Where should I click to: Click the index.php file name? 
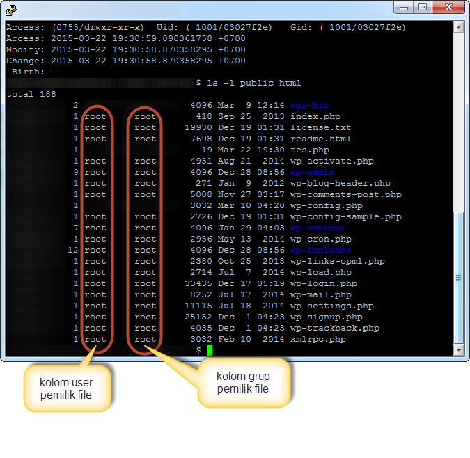(315, 116)
